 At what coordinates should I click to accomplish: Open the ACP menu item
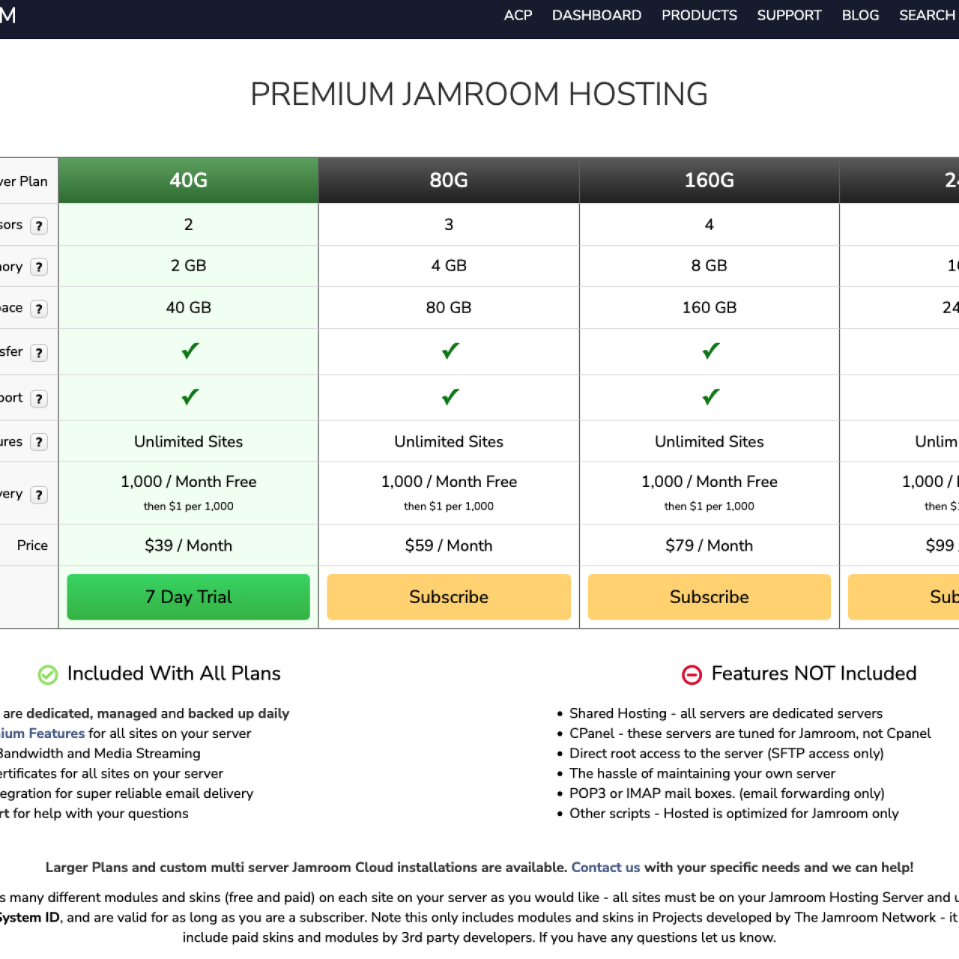click(518, 15)
